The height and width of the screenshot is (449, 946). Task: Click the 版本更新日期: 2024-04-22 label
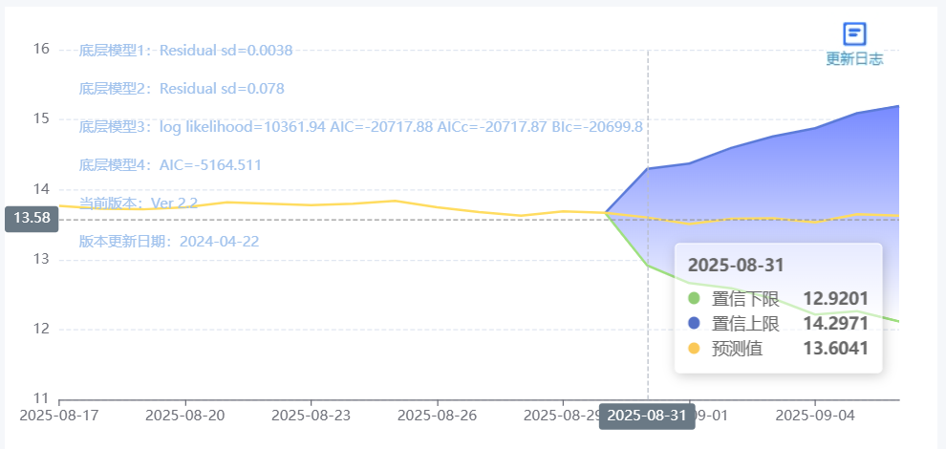click(169, 242)
